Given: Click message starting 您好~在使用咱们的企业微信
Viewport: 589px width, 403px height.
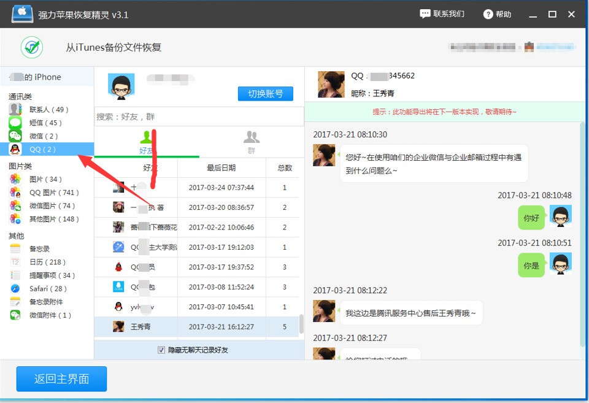Looking at the screenshot, I should [x=434, y=164].
